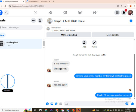Select 'Thanks I'll message you' bubble
Screen dimensions: 136x112
114,95
